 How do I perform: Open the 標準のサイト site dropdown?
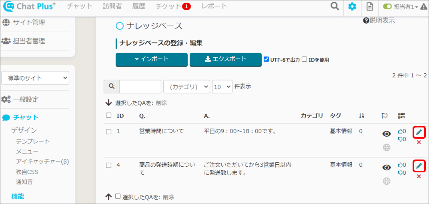coord(35,78)
